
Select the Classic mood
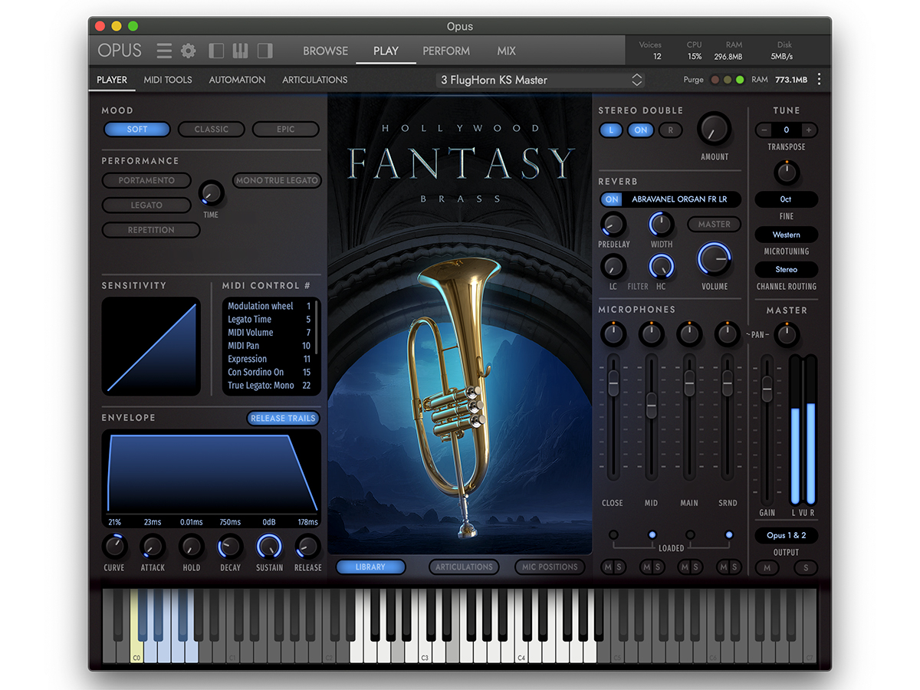[212, 130]
